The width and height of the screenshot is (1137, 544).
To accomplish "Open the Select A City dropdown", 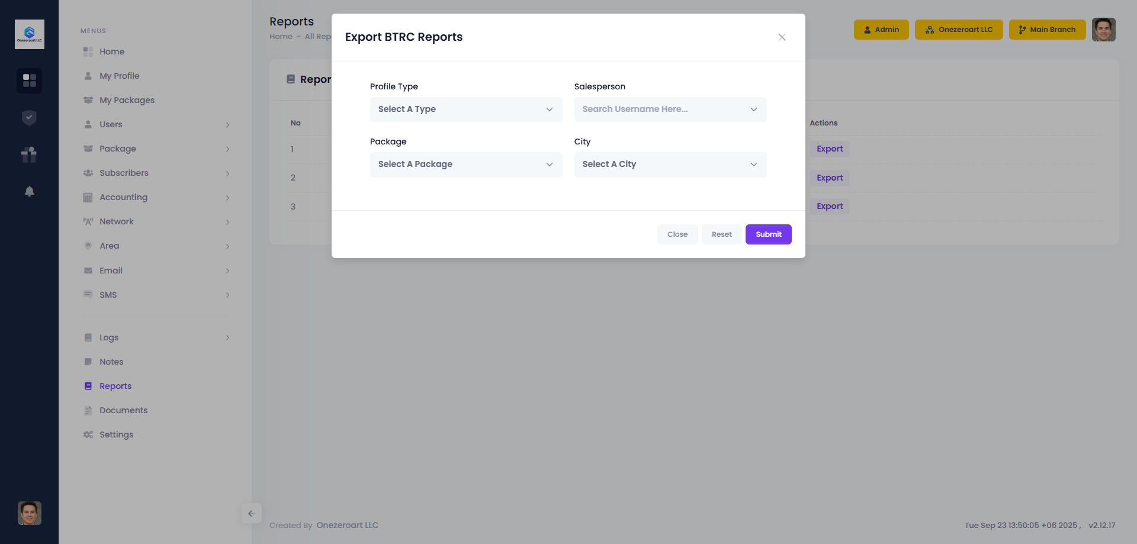I will 670,165.
